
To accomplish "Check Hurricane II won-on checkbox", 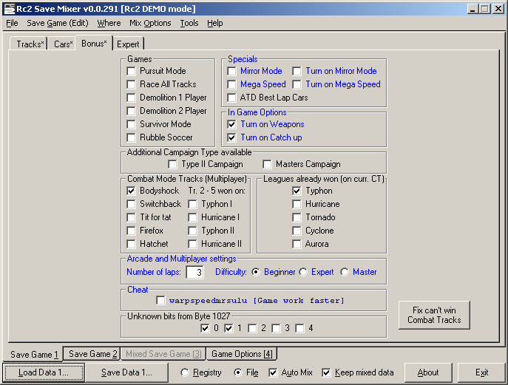I will [192, 244].
